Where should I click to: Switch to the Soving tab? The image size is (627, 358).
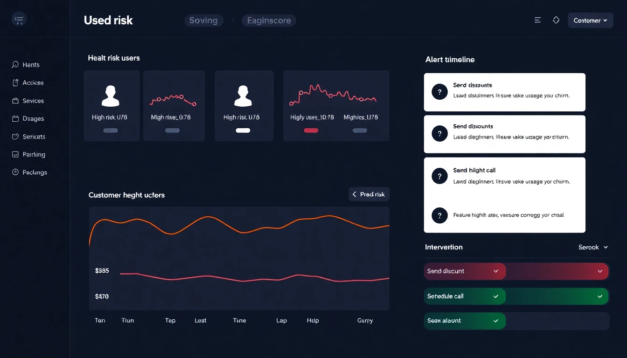click(203, 21)
